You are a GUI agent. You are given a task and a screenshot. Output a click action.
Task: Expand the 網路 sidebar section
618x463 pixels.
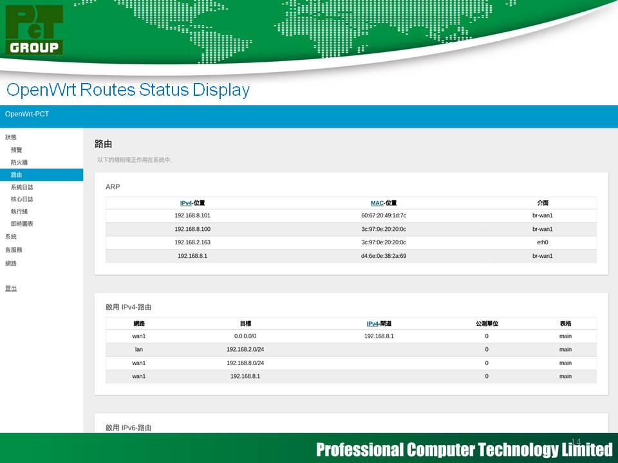(x=11, y=263)
